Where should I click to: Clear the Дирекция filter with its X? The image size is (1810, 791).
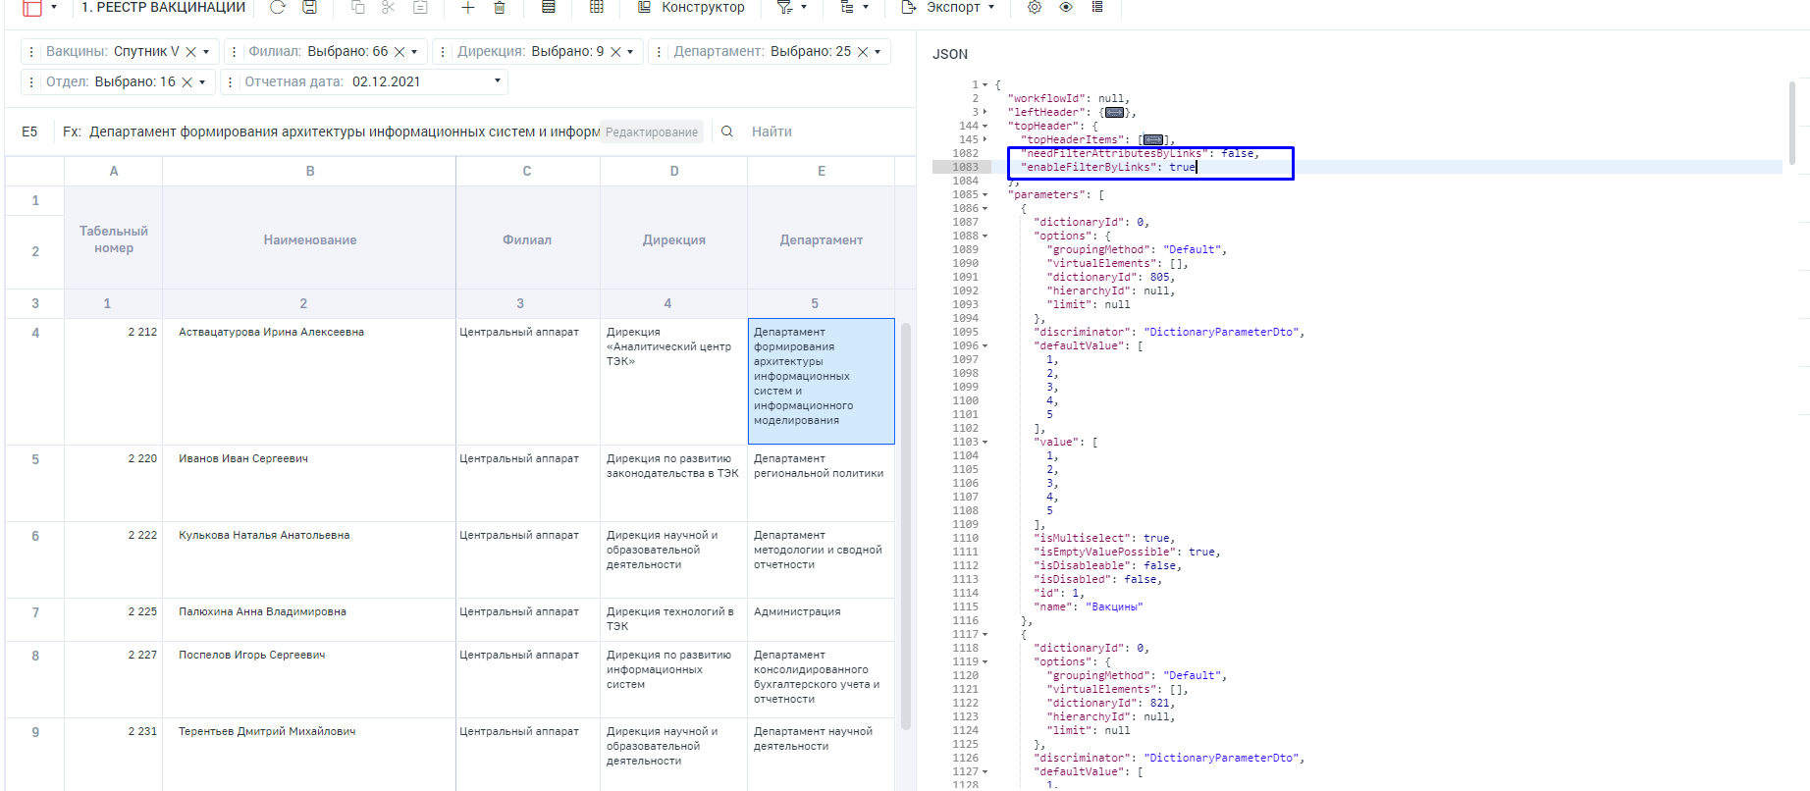click(x=615, y=52)
